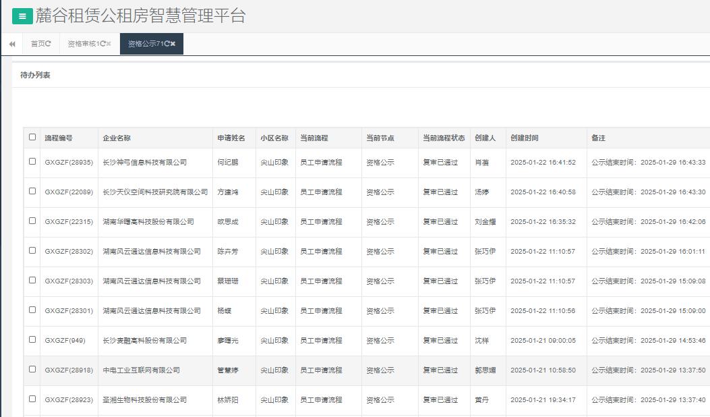The height and width of the screenshot is (417, 710).
Task: Close the 资格公示 tab with its X icon
Action: click(173, 44)
